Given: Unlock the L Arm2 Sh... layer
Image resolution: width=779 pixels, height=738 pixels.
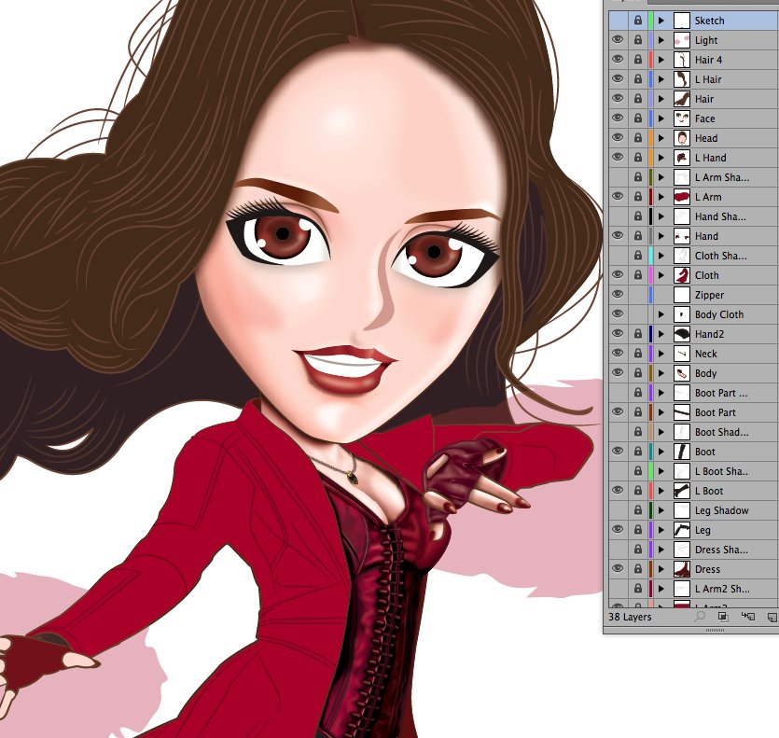Looking at the screenshot, I should (638, 589).
